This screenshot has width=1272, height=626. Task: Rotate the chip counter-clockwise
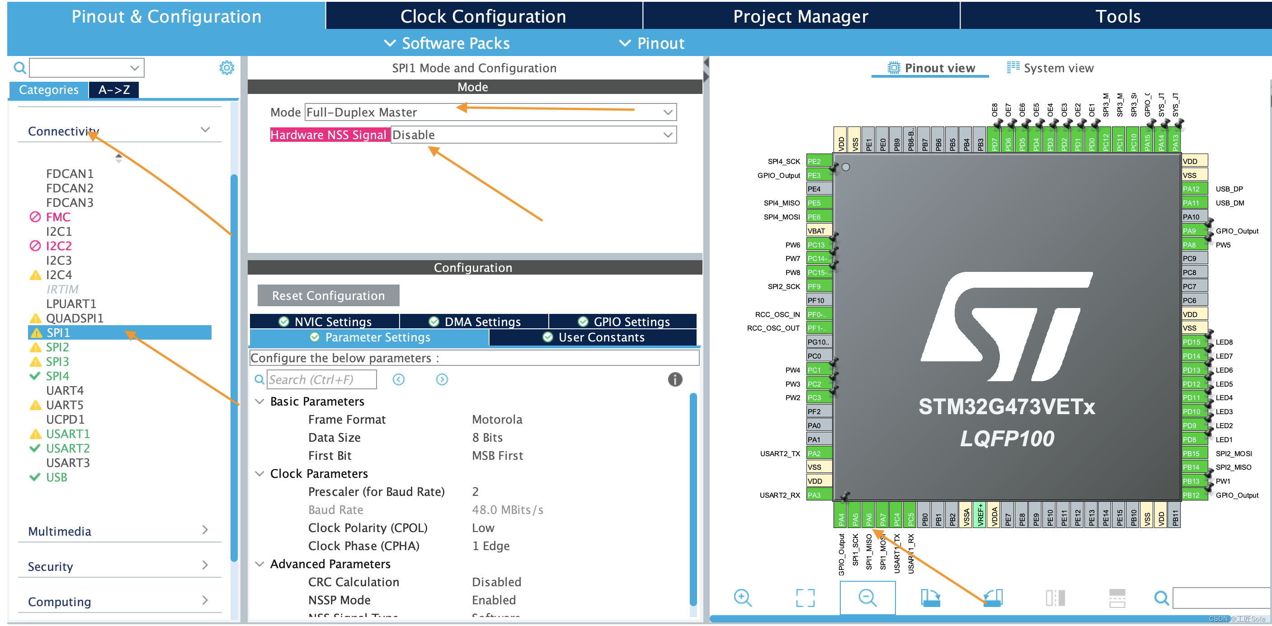coord(993,598)
